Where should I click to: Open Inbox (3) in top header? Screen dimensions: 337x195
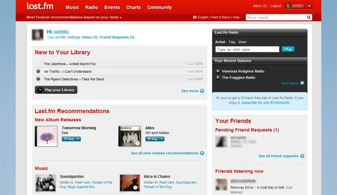point(260,6)
